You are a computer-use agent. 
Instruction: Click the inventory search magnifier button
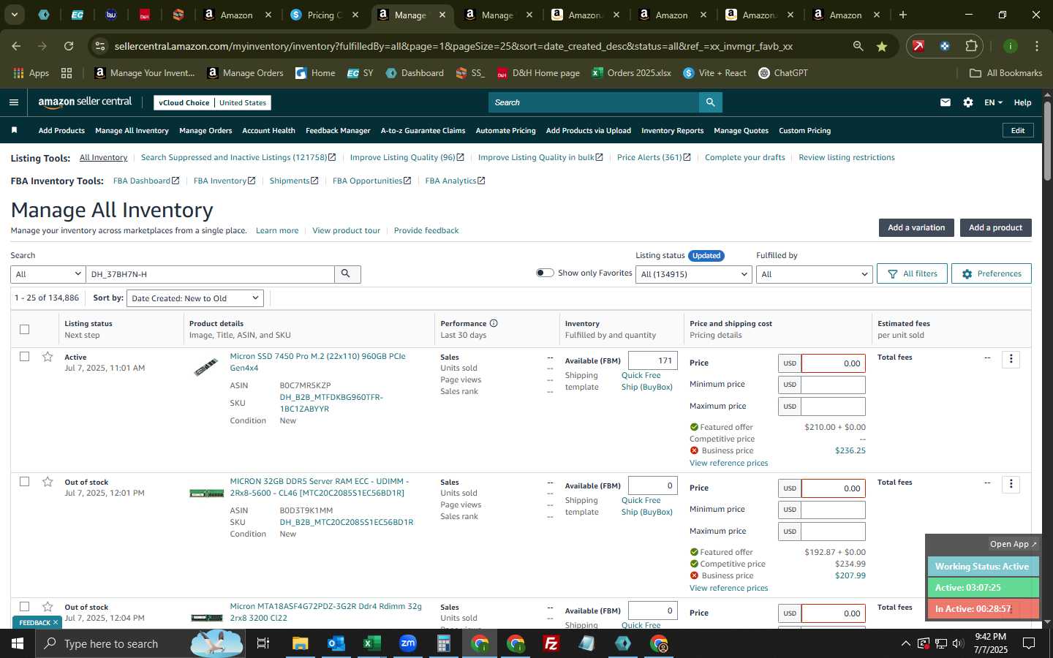(347, 274)
